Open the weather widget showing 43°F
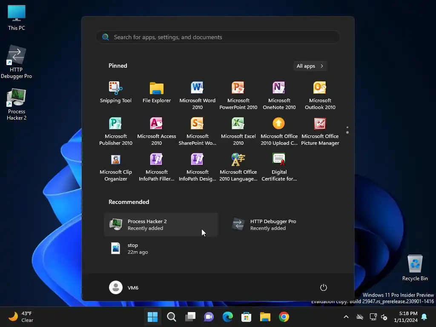 [x=21, y=317]
